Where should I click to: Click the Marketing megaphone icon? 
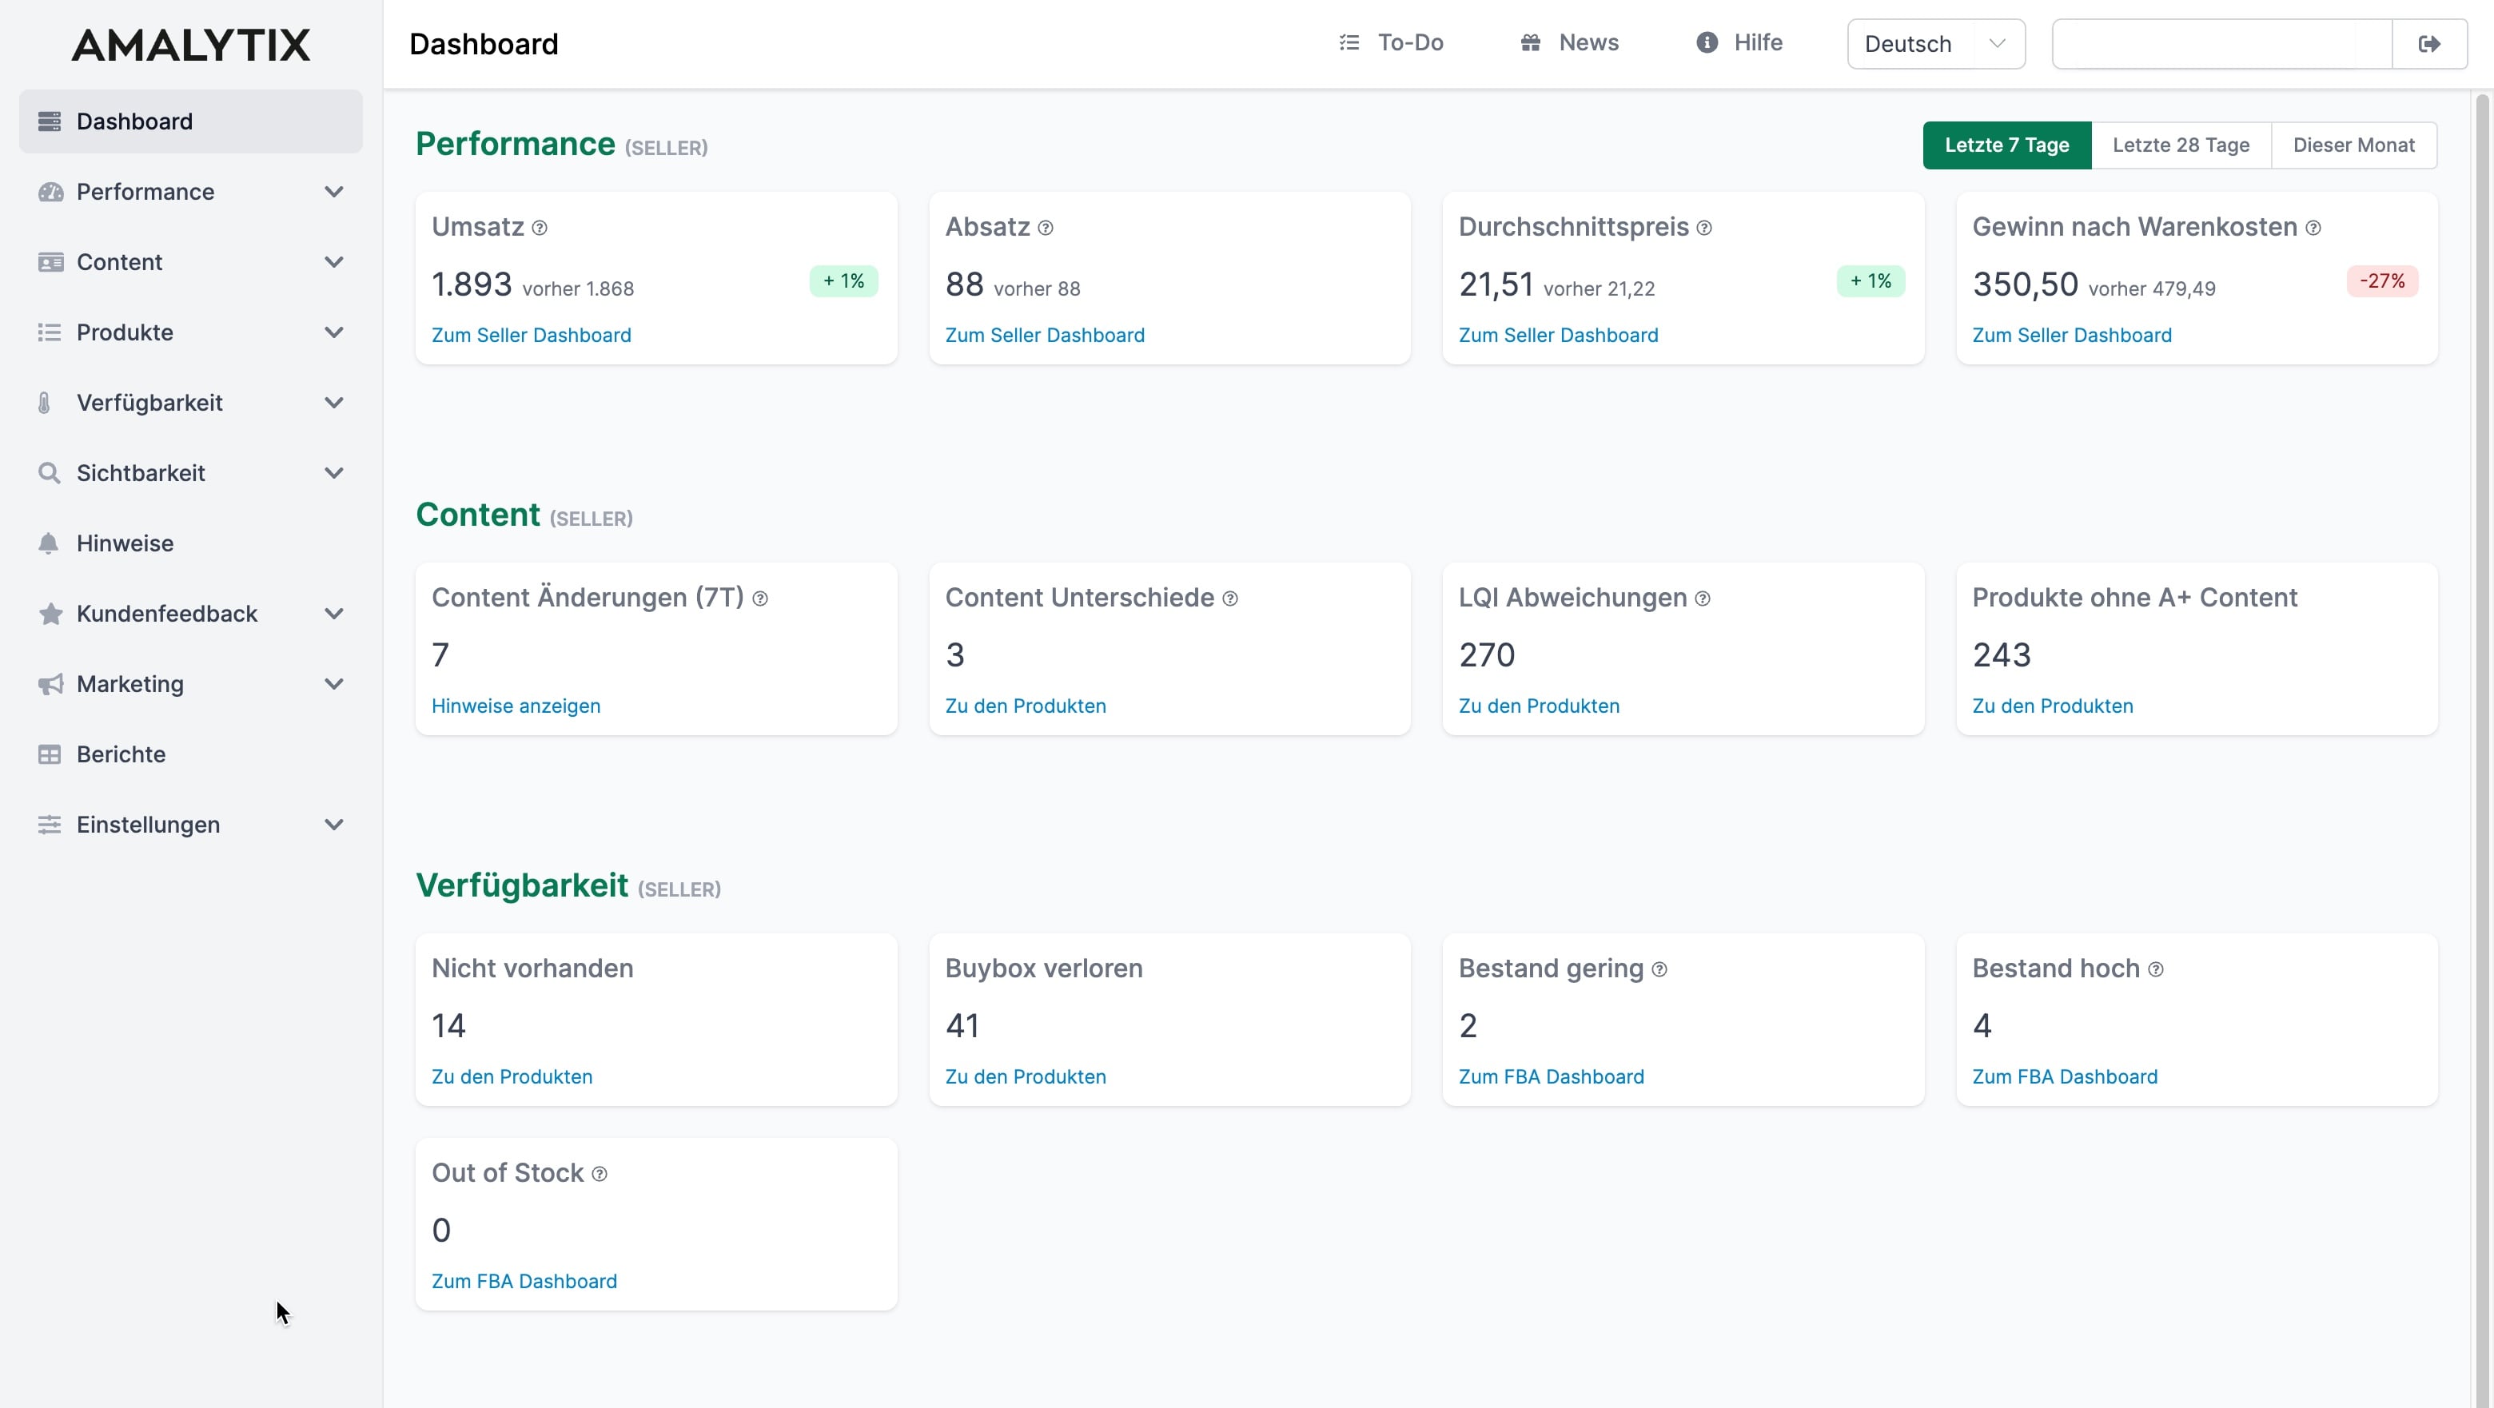point(50,684)
